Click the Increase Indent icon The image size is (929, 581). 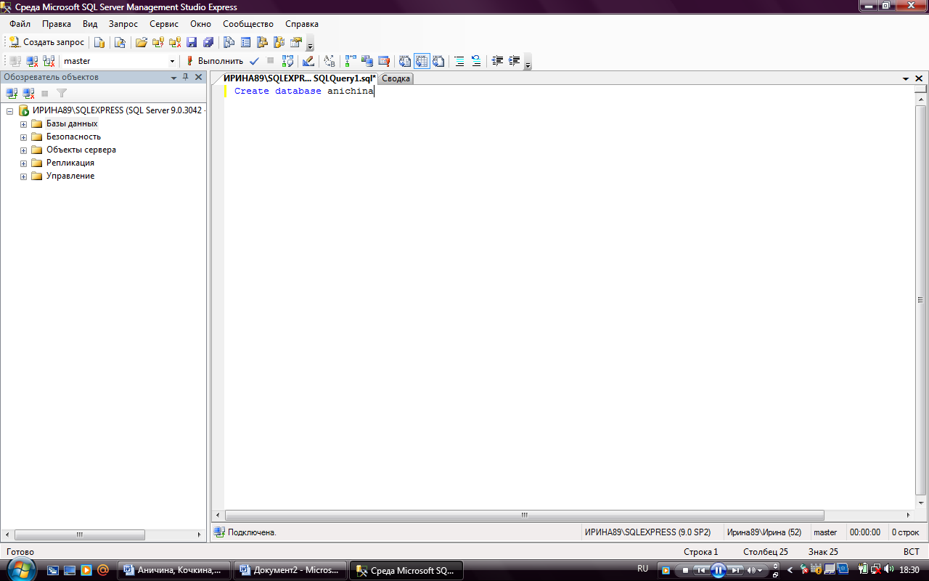(515, 61)
